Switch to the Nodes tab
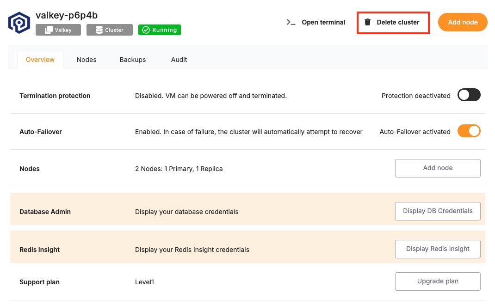The image size is (495, 306). tap(87, 60)
